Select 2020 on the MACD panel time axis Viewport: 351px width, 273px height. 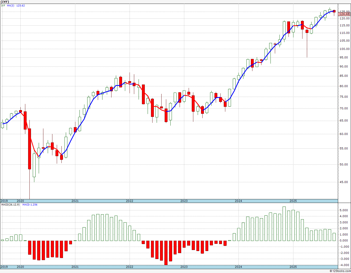coord(20,267)
